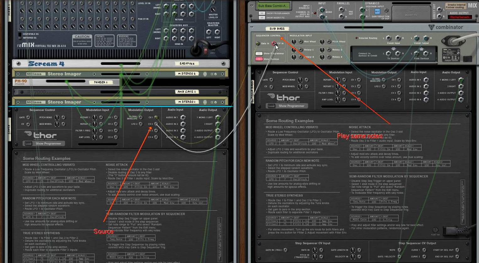
Task: Click the From Devices R jack
Action: point(426,54)
